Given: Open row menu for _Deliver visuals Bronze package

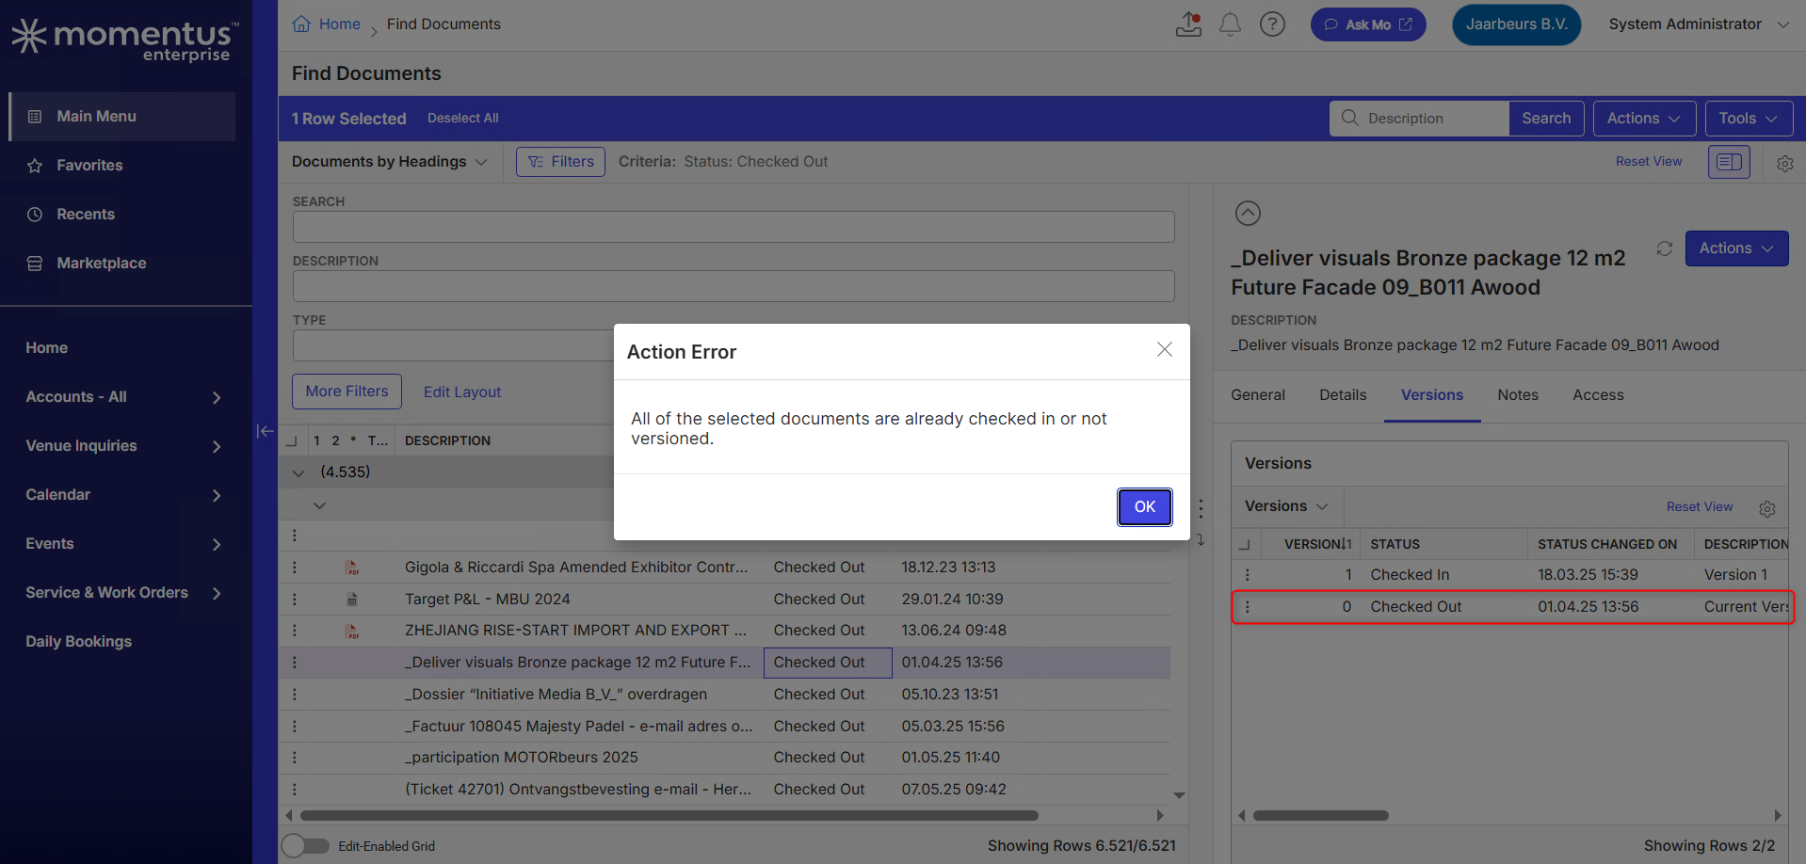Looking at the screenshot, I should (295, 663).
